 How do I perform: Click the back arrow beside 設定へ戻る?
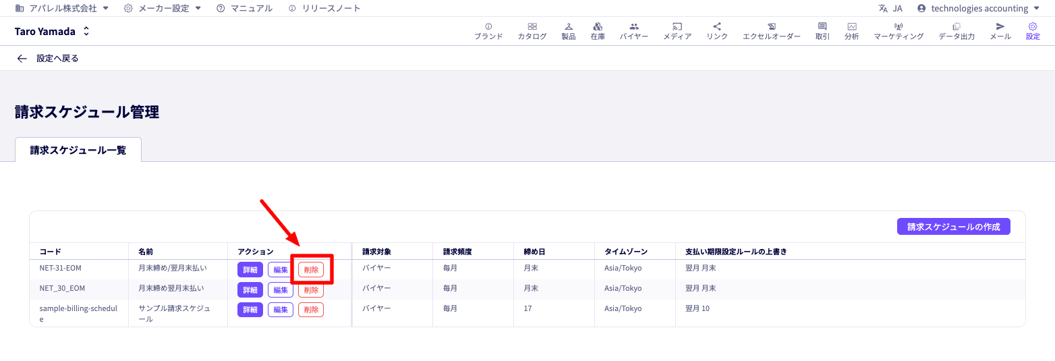(x=22, y=59)
